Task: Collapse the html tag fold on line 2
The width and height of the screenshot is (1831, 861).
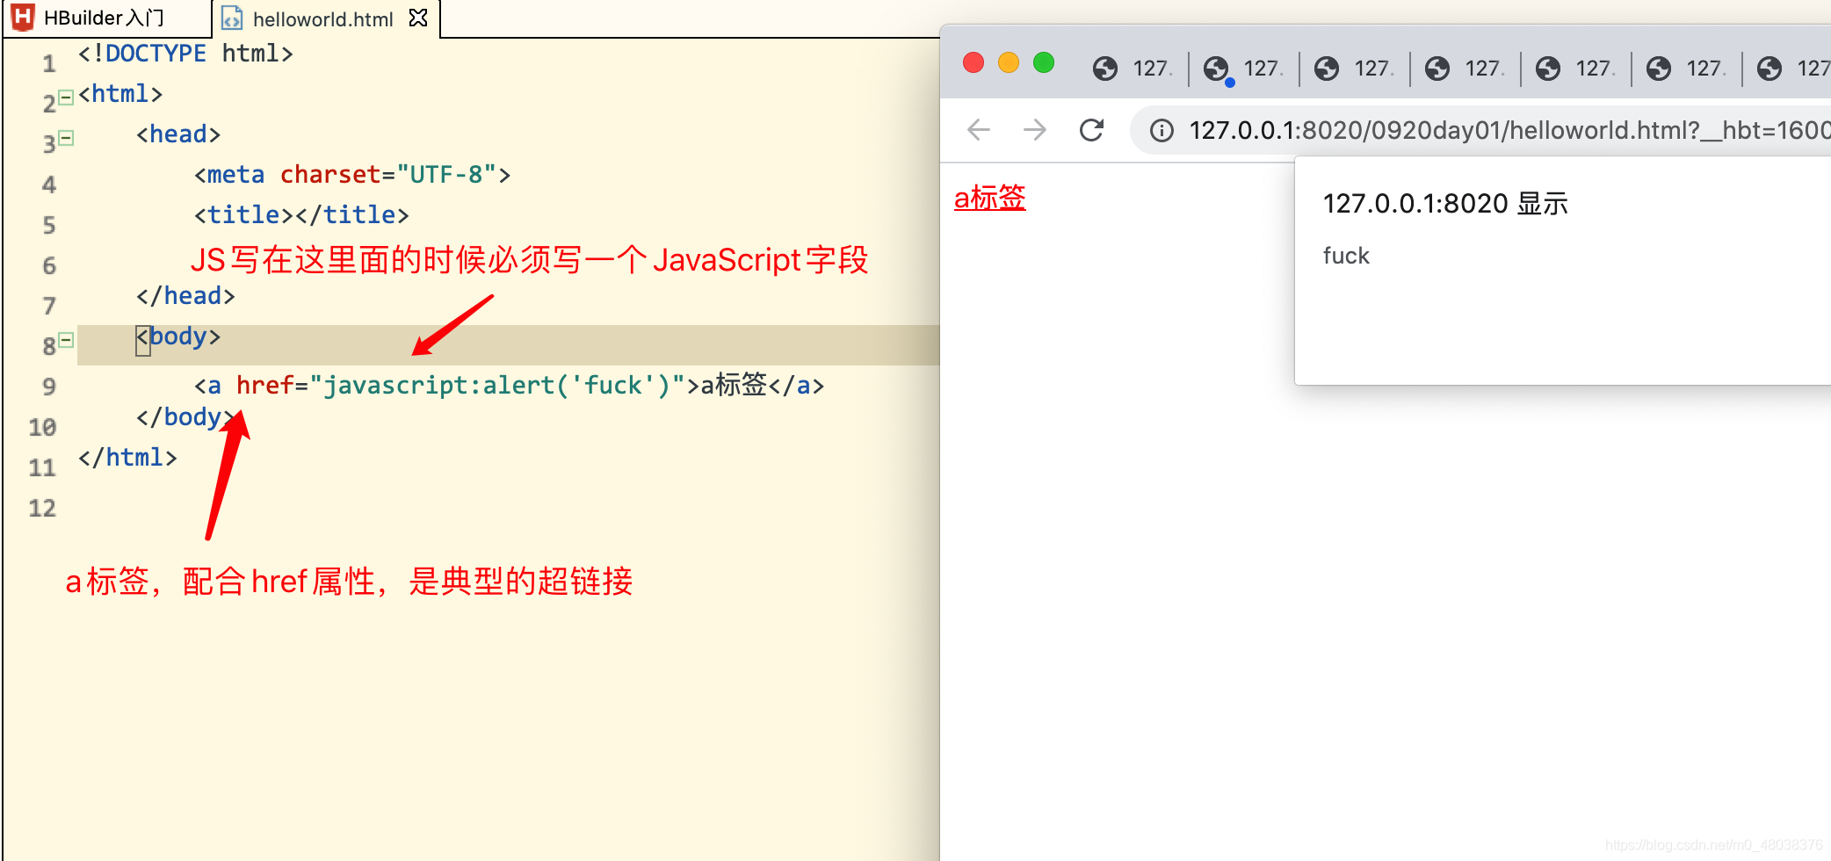Action: (x=66, y=98)
